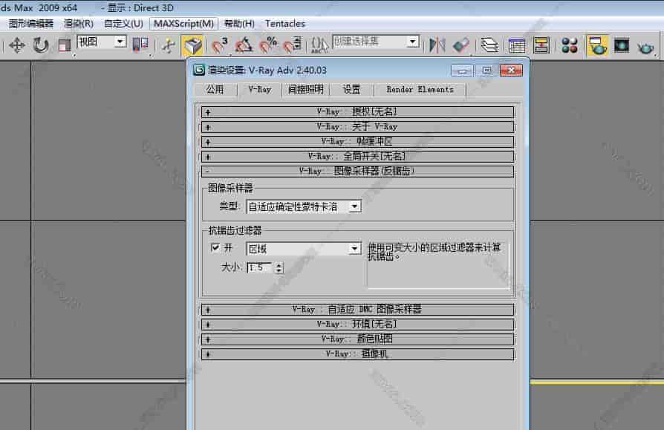Toggle the antialiasing filter 开 checkbox
Screen dimensions: 664x430
[x=215, y=248]
